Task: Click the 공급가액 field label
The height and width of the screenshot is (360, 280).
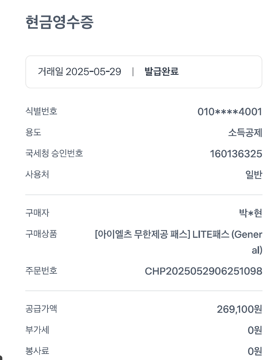Action: click(41, 309)
